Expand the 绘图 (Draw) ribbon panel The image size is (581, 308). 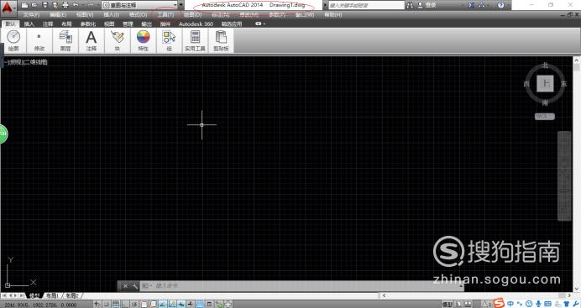pyautogui.click(x=13, y=41)
